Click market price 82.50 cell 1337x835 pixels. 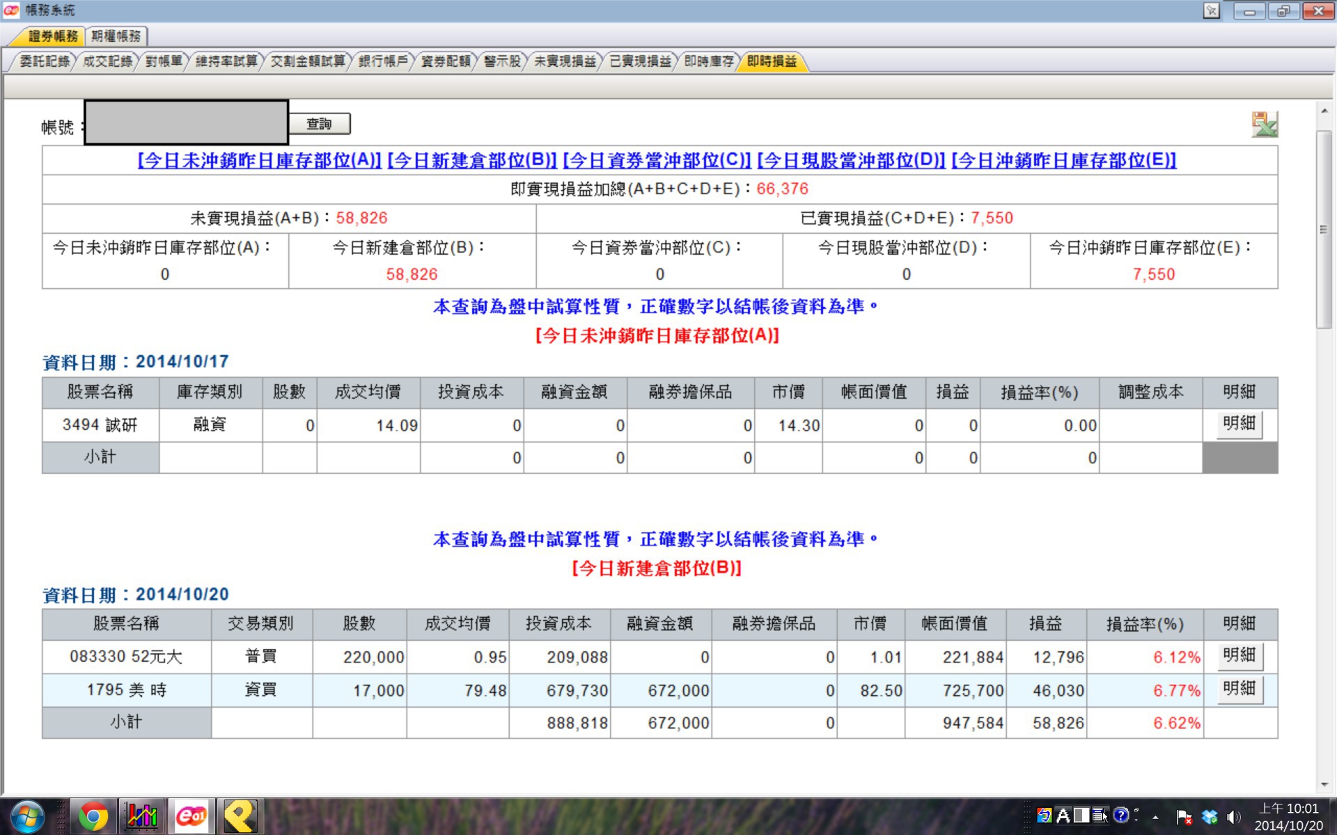tap(870, 690)
